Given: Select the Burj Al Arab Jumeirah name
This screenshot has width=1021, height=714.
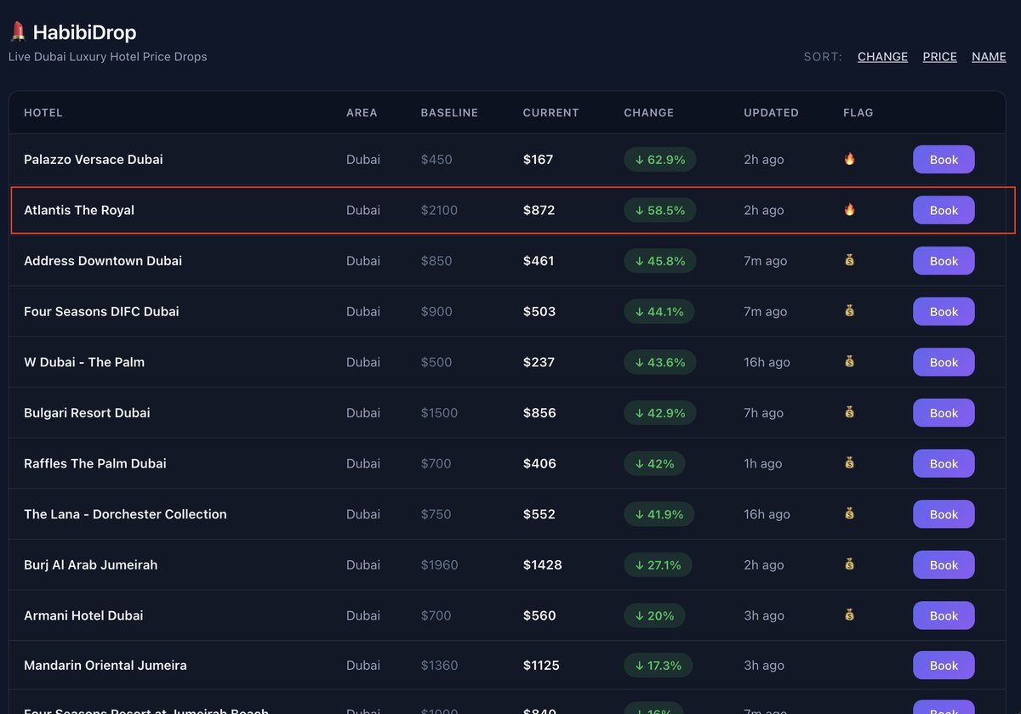Looking at the screenshot, I should coord(91,564).
